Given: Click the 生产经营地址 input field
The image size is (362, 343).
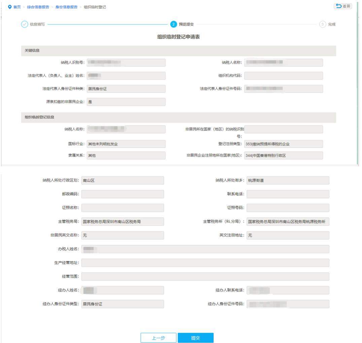Looking at the screenshot, I should [x=205, y=263].
